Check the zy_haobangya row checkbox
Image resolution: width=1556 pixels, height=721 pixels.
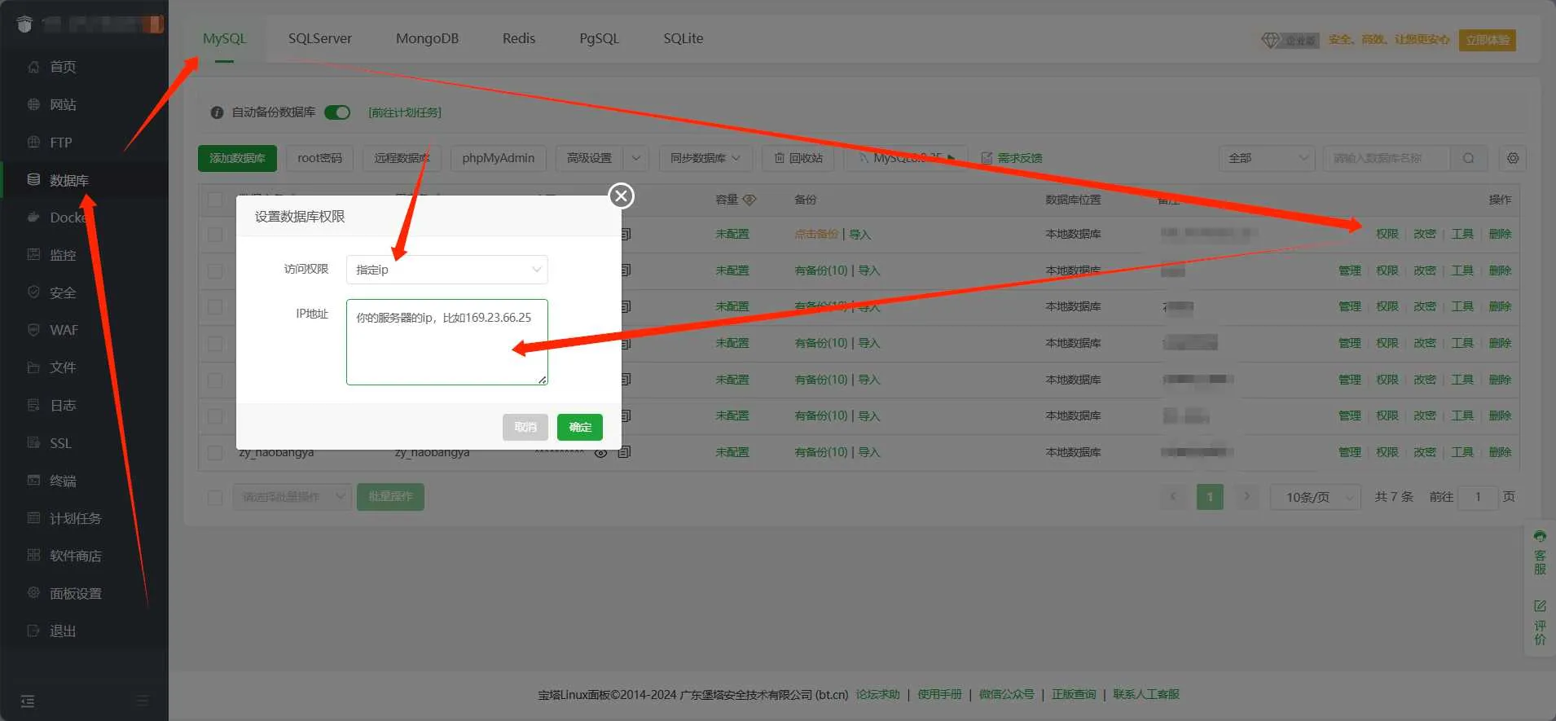coord(215,452)
